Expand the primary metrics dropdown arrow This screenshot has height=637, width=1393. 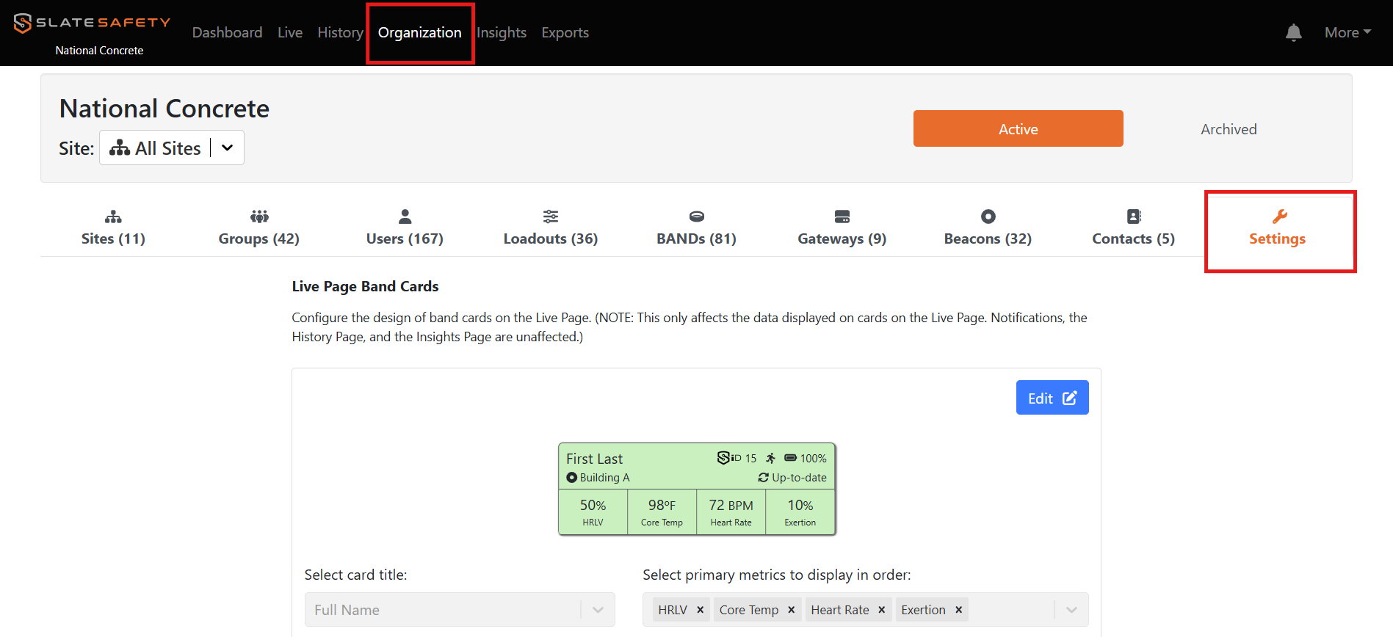[1071, 610]
